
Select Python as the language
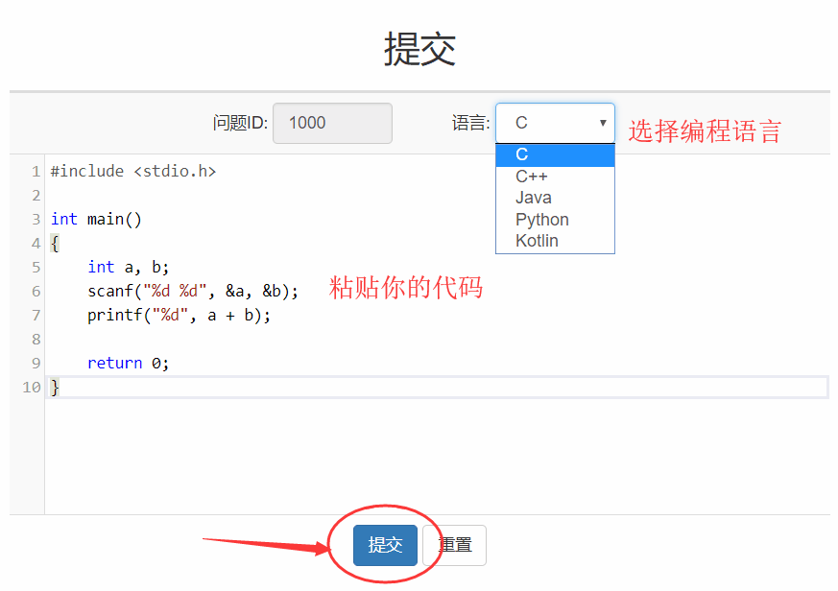(555, 220)
